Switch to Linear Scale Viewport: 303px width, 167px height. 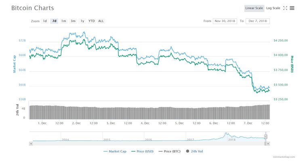(254, 8)
